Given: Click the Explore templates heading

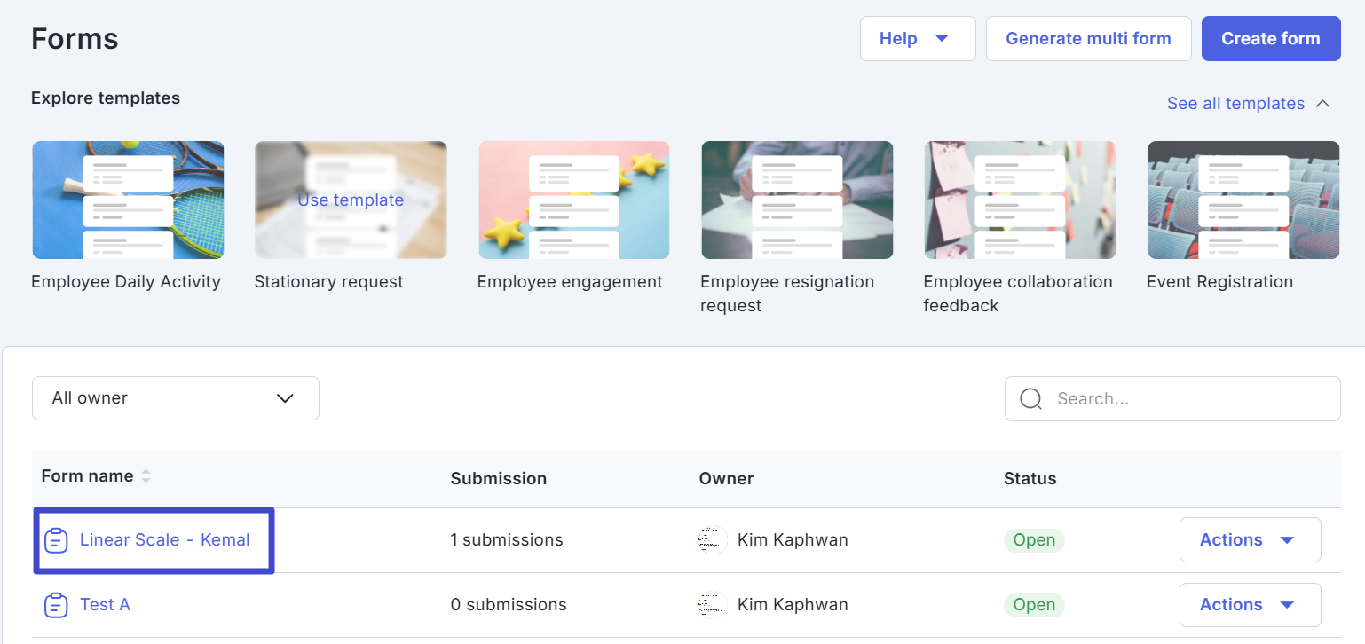Looking at the screenshot, I should pyautogui.click(x=106, y=98).
